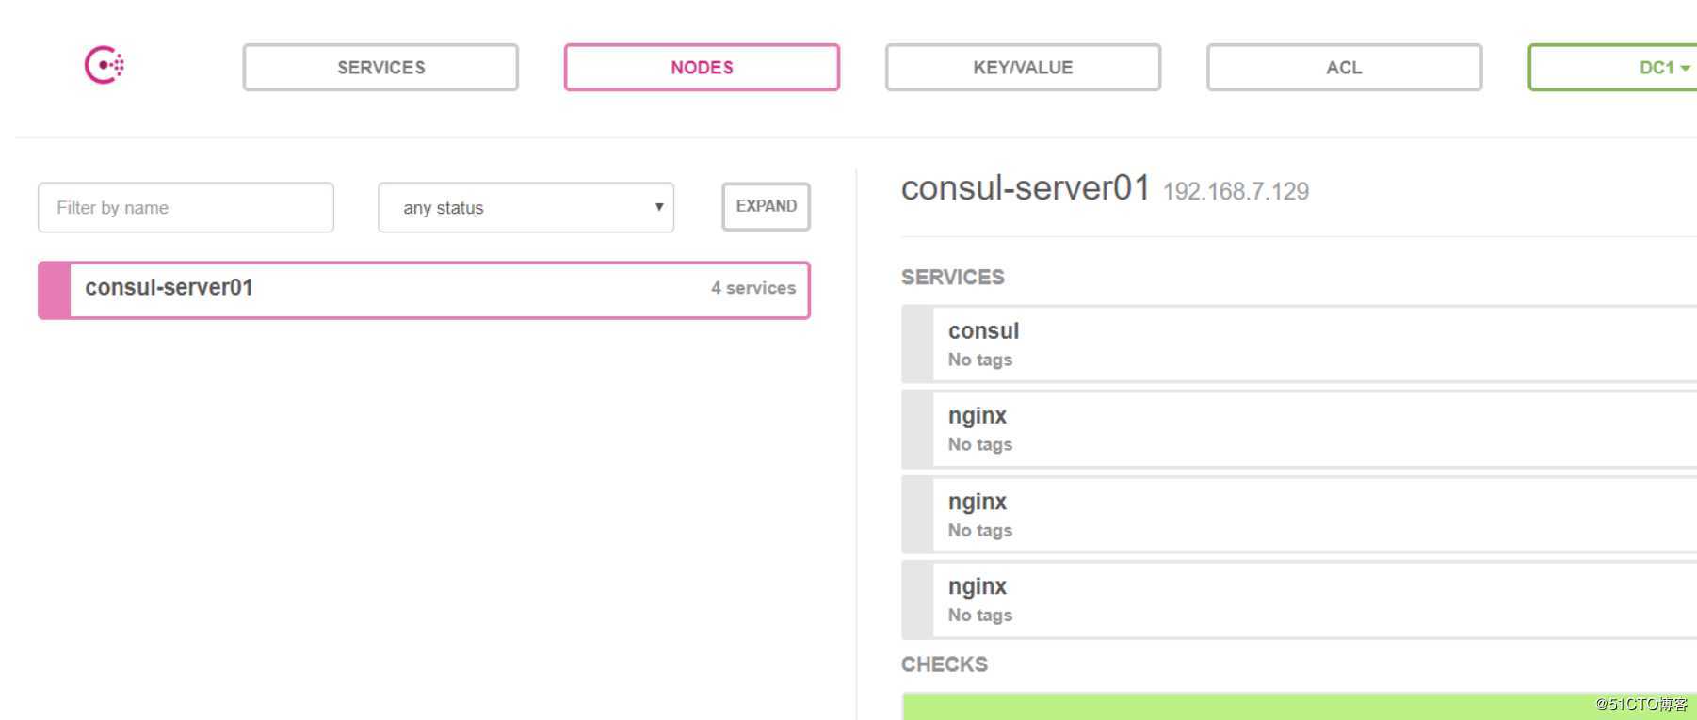This screenshot has height=720, width=1697.
Task: Click the IP address 192.168.7.129
Action: [1236, 192]
